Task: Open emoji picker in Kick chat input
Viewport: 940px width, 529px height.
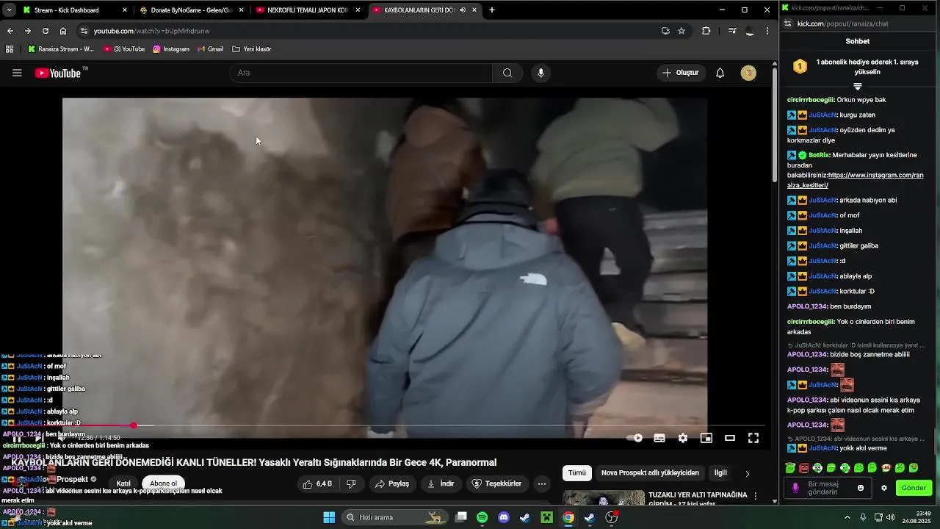Action: [x=861, y=488]
